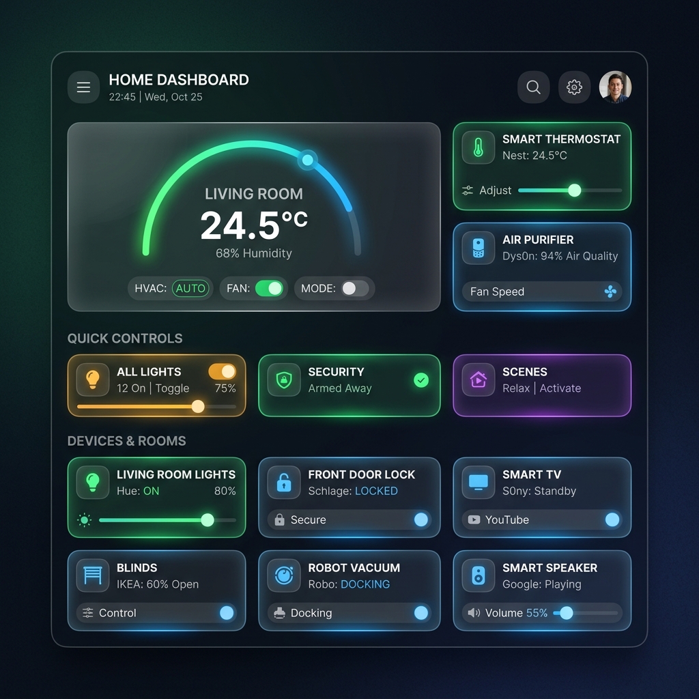Click the Control sliders icon in Blinds card

click(x=88, y=613)
